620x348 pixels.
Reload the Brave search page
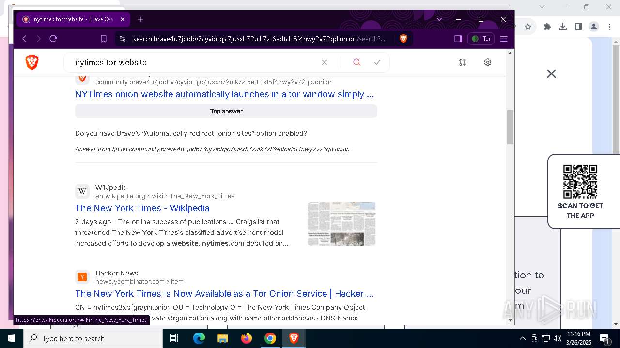coord(53,39)
